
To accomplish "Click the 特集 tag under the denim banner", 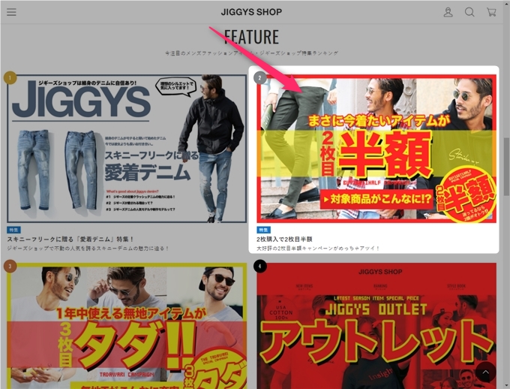I will pyautogui.click(x=13, y=230).
